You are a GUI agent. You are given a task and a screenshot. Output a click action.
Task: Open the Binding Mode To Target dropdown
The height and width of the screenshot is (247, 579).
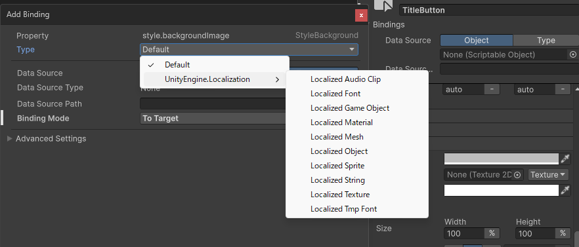[213, 119]
